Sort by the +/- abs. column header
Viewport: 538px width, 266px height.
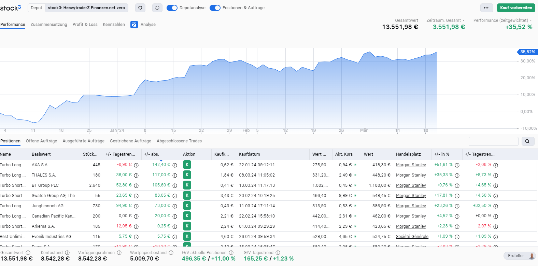[161, 154]
